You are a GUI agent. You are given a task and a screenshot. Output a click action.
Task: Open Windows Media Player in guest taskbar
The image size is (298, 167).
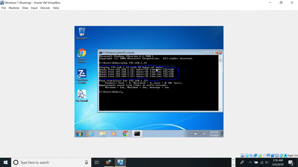114,134
